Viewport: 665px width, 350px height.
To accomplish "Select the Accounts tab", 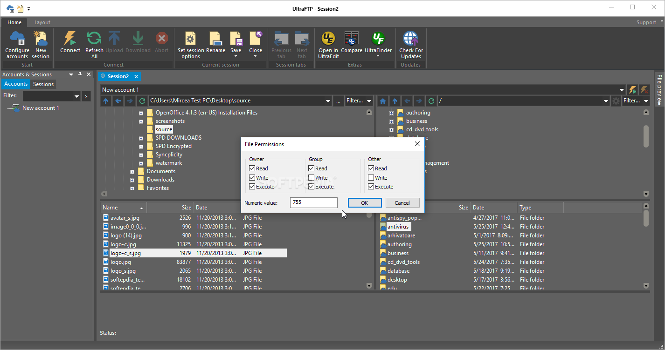I will click(x=16, y=84).
